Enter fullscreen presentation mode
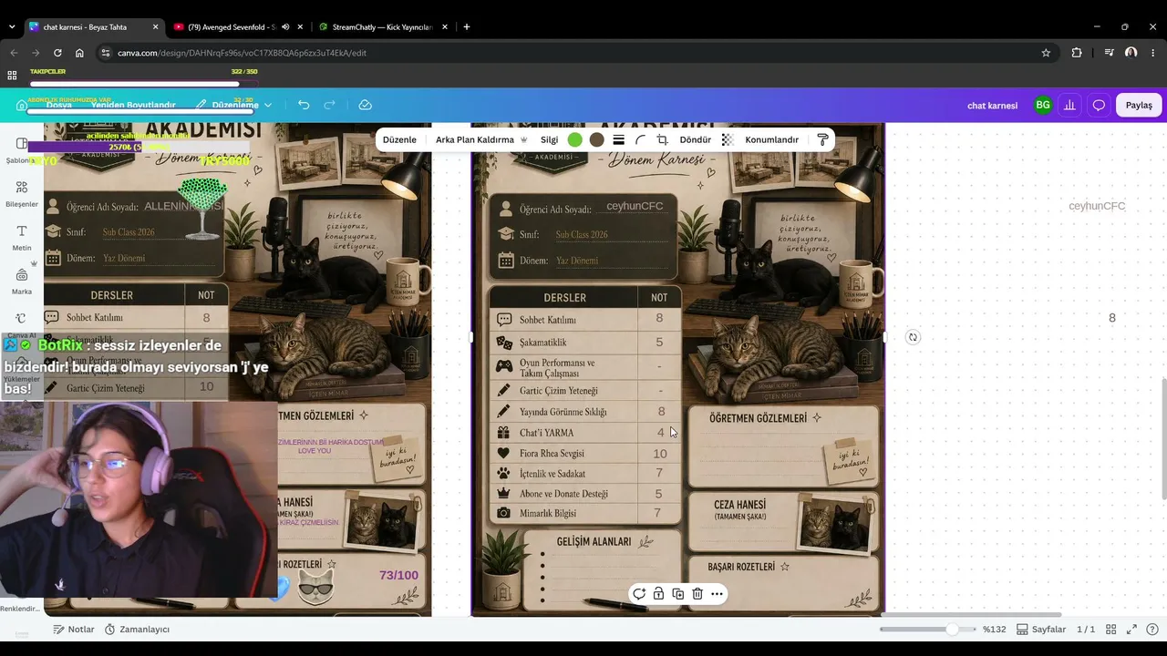This screenshot has width=1167, height=656. tap(1131, 630)
